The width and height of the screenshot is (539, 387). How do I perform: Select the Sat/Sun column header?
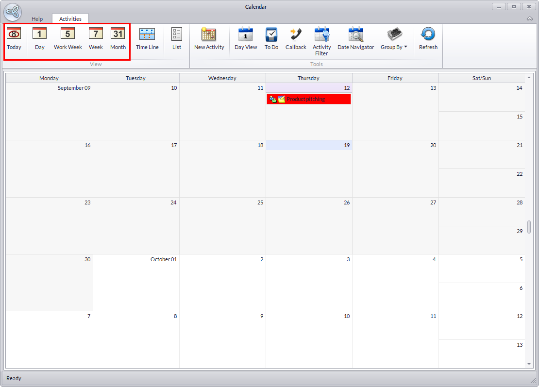point(482,78)
